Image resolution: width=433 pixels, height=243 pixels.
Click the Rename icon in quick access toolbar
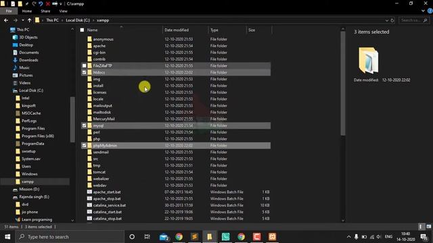click(55, 4)
